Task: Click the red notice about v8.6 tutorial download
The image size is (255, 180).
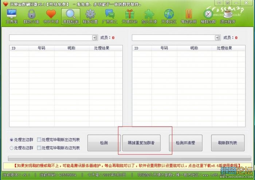Action: click(127, 166)
